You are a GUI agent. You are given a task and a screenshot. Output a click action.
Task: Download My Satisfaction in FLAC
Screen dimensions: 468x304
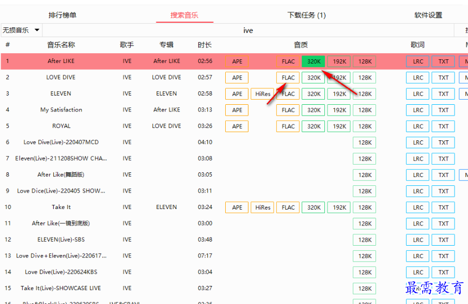288,110
